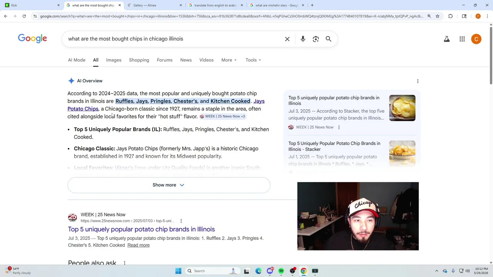The width and height of the screenshot is (493, 277).
Task: Select the Forums search tab
Action: (164, 60)
